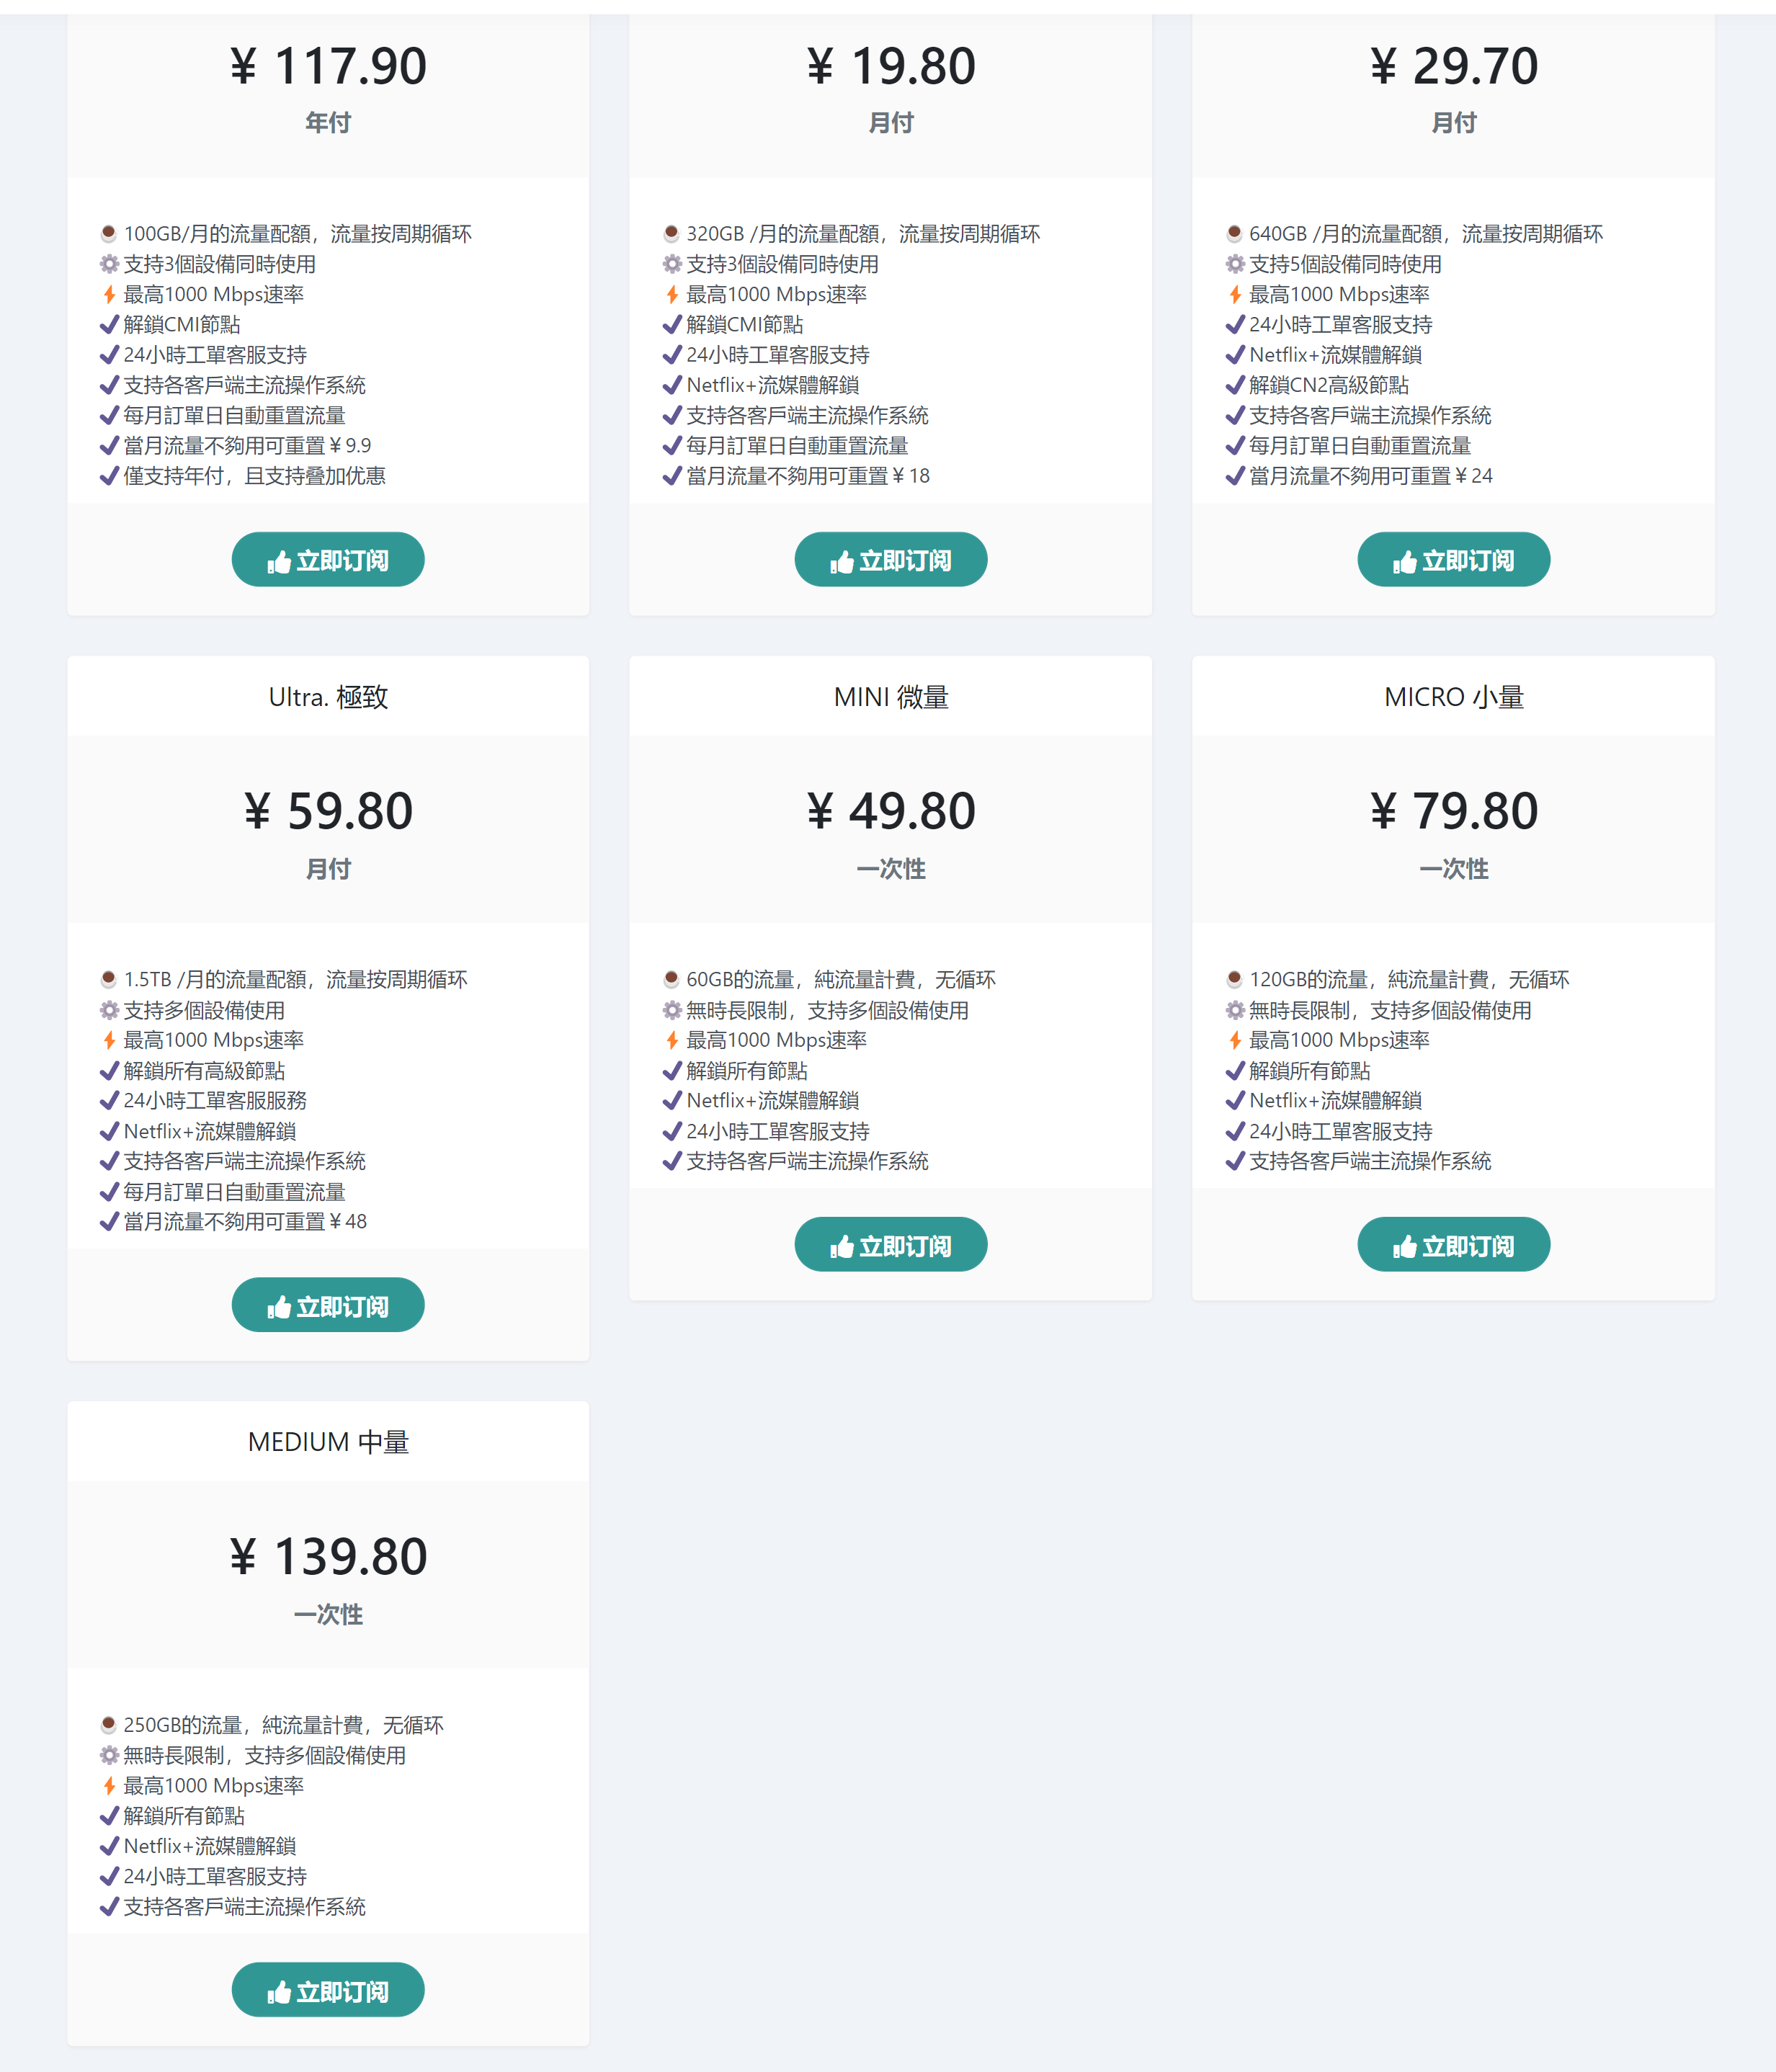
Task: Click the checkmark beside 當月流量不夠用可重置￥48
Action: coord(109,1222)
